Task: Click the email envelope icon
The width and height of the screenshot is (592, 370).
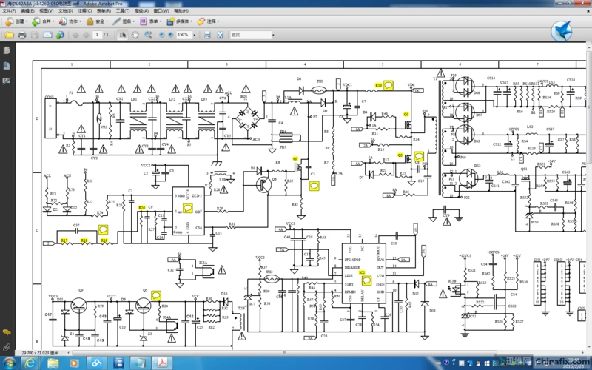Action: pyautogui.click(x=49, y=35)
